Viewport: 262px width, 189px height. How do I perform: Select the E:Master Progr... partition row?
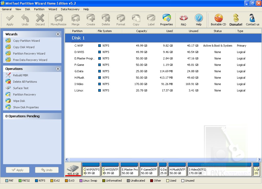click(163, 58)
